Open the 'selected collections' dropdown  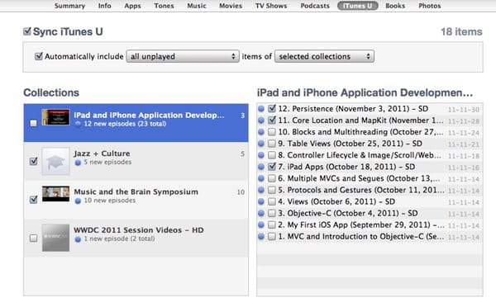coord(324,57)
